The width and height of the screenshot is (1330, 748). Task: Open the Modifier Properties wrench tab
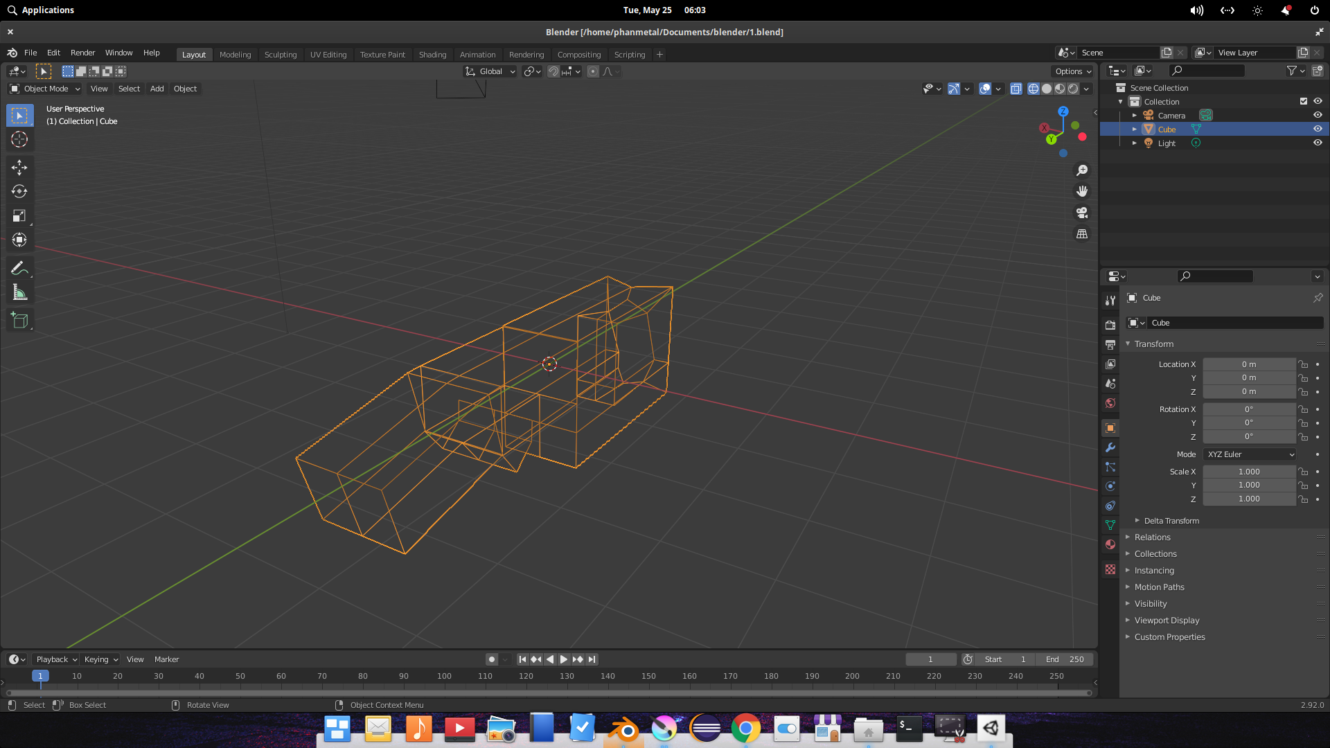1110,447
